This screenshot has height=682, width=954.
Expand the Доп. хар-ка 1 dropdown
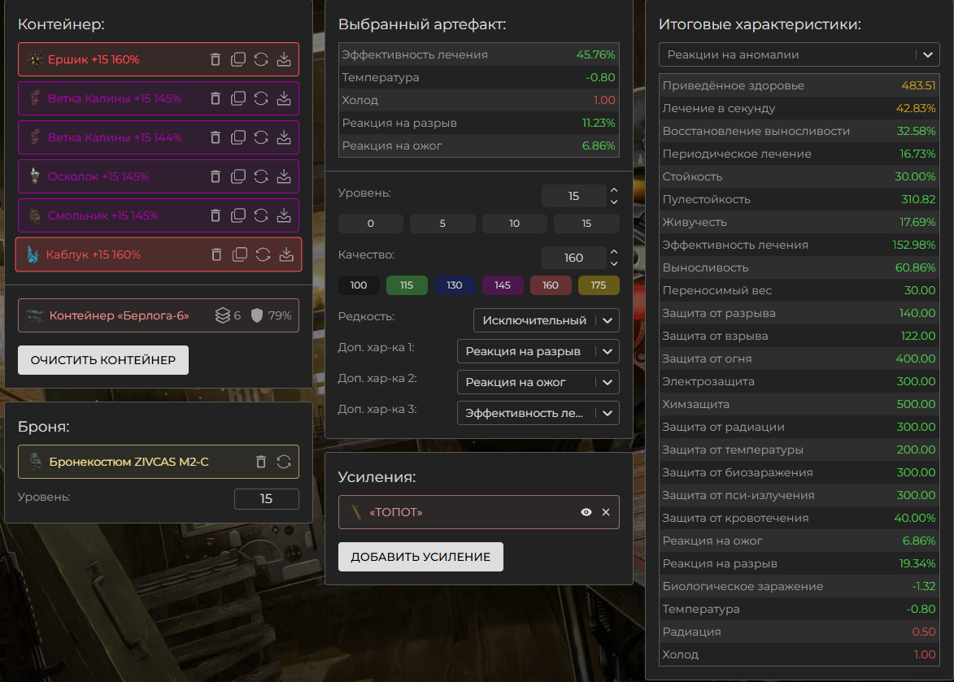pyautogui.click(x=538, y=351)
